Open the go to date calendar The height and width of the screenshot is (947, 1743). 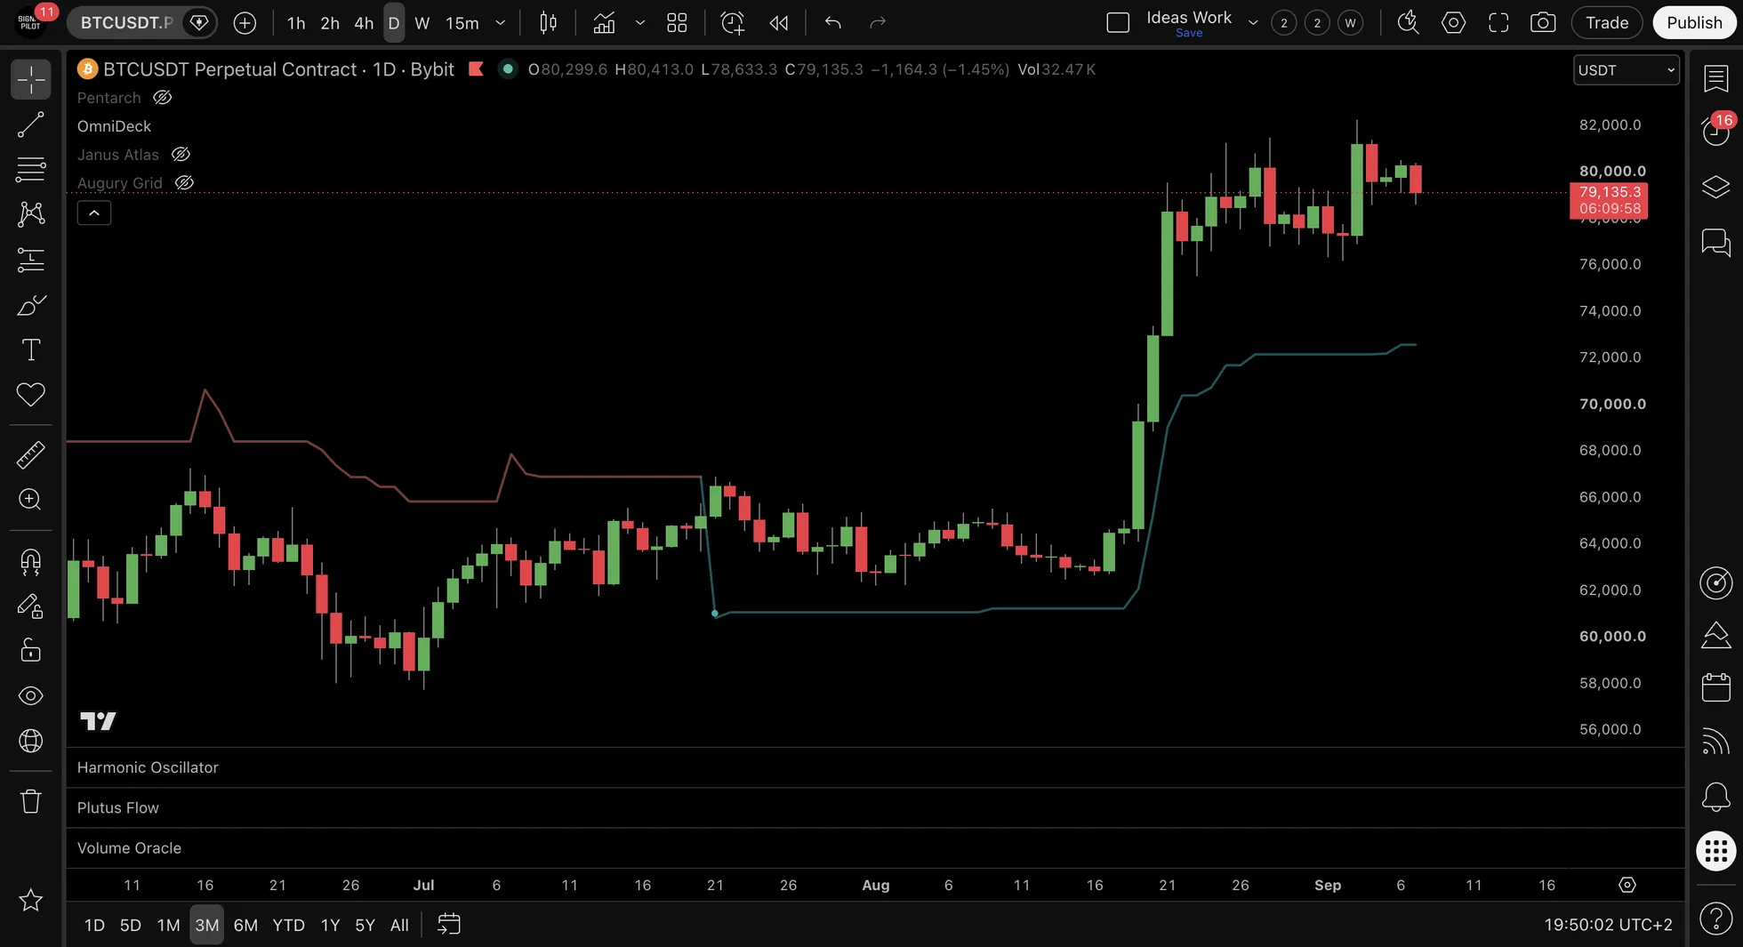click(x=449, y=925)
